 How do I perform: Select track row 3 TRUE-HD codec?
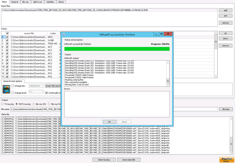(108, 43)
